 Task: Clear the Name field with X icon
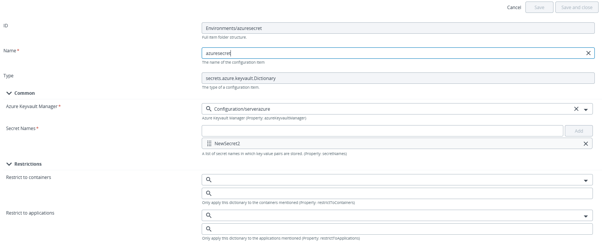588,53
